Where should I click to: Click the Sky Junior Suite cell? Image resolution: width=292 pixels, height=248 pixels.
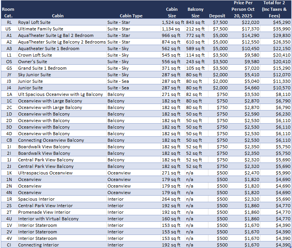pos(34,75)
